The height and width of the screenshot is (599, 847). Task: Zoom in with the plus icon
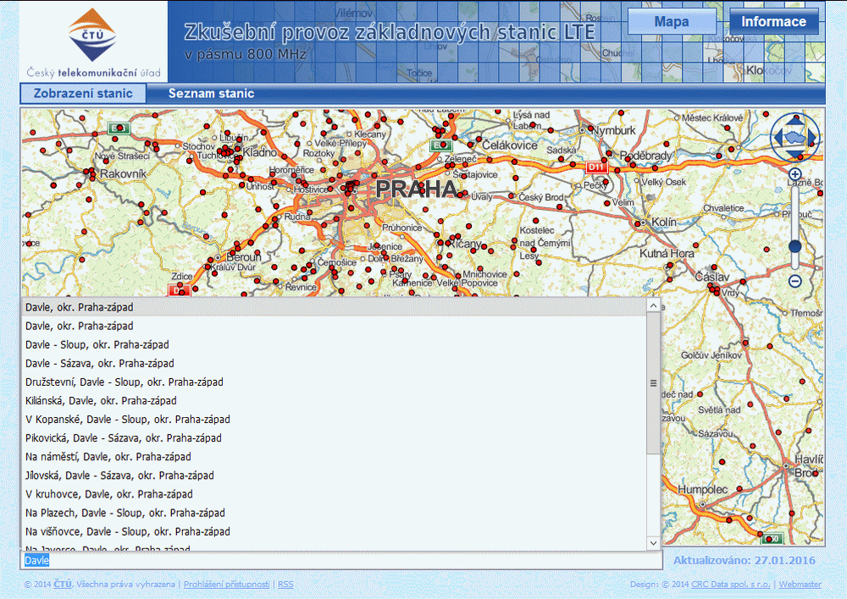tap(794, 173)
